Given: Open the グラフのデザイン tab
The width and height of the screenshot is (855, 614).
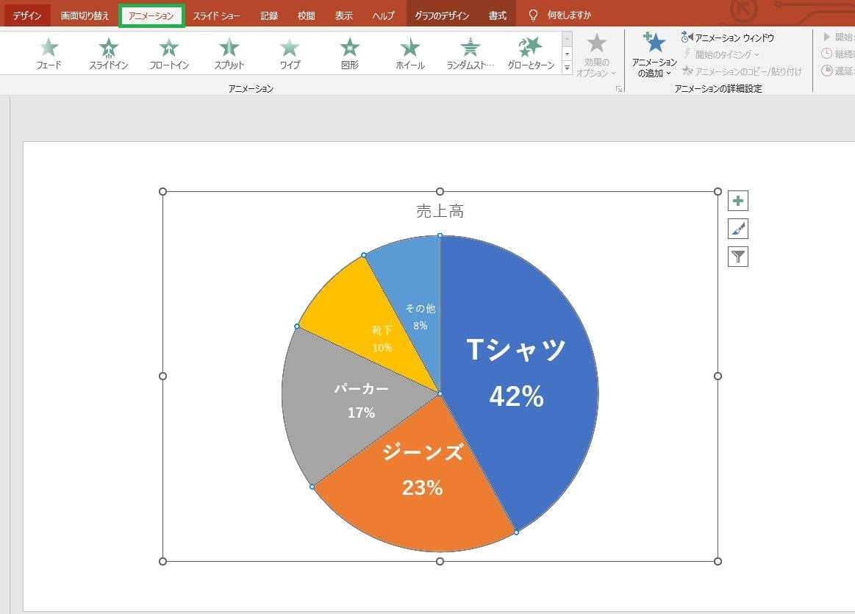Looking at the screenshot, I should (443, 16).
